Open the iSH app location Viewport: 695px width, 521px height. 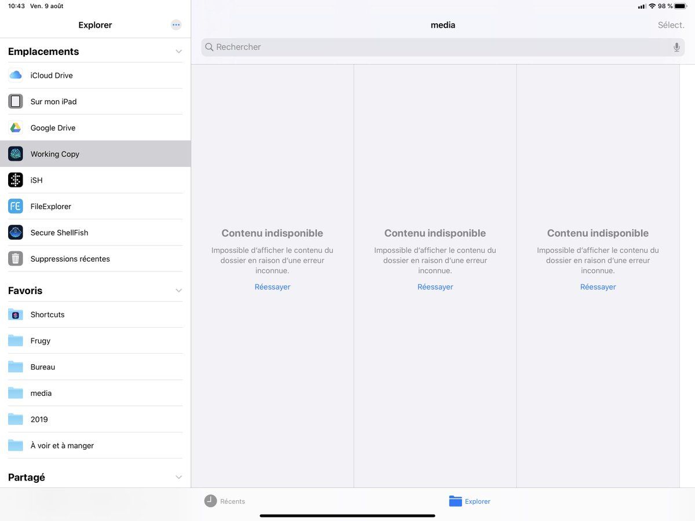pyautogui.click(x=16, y=180)
